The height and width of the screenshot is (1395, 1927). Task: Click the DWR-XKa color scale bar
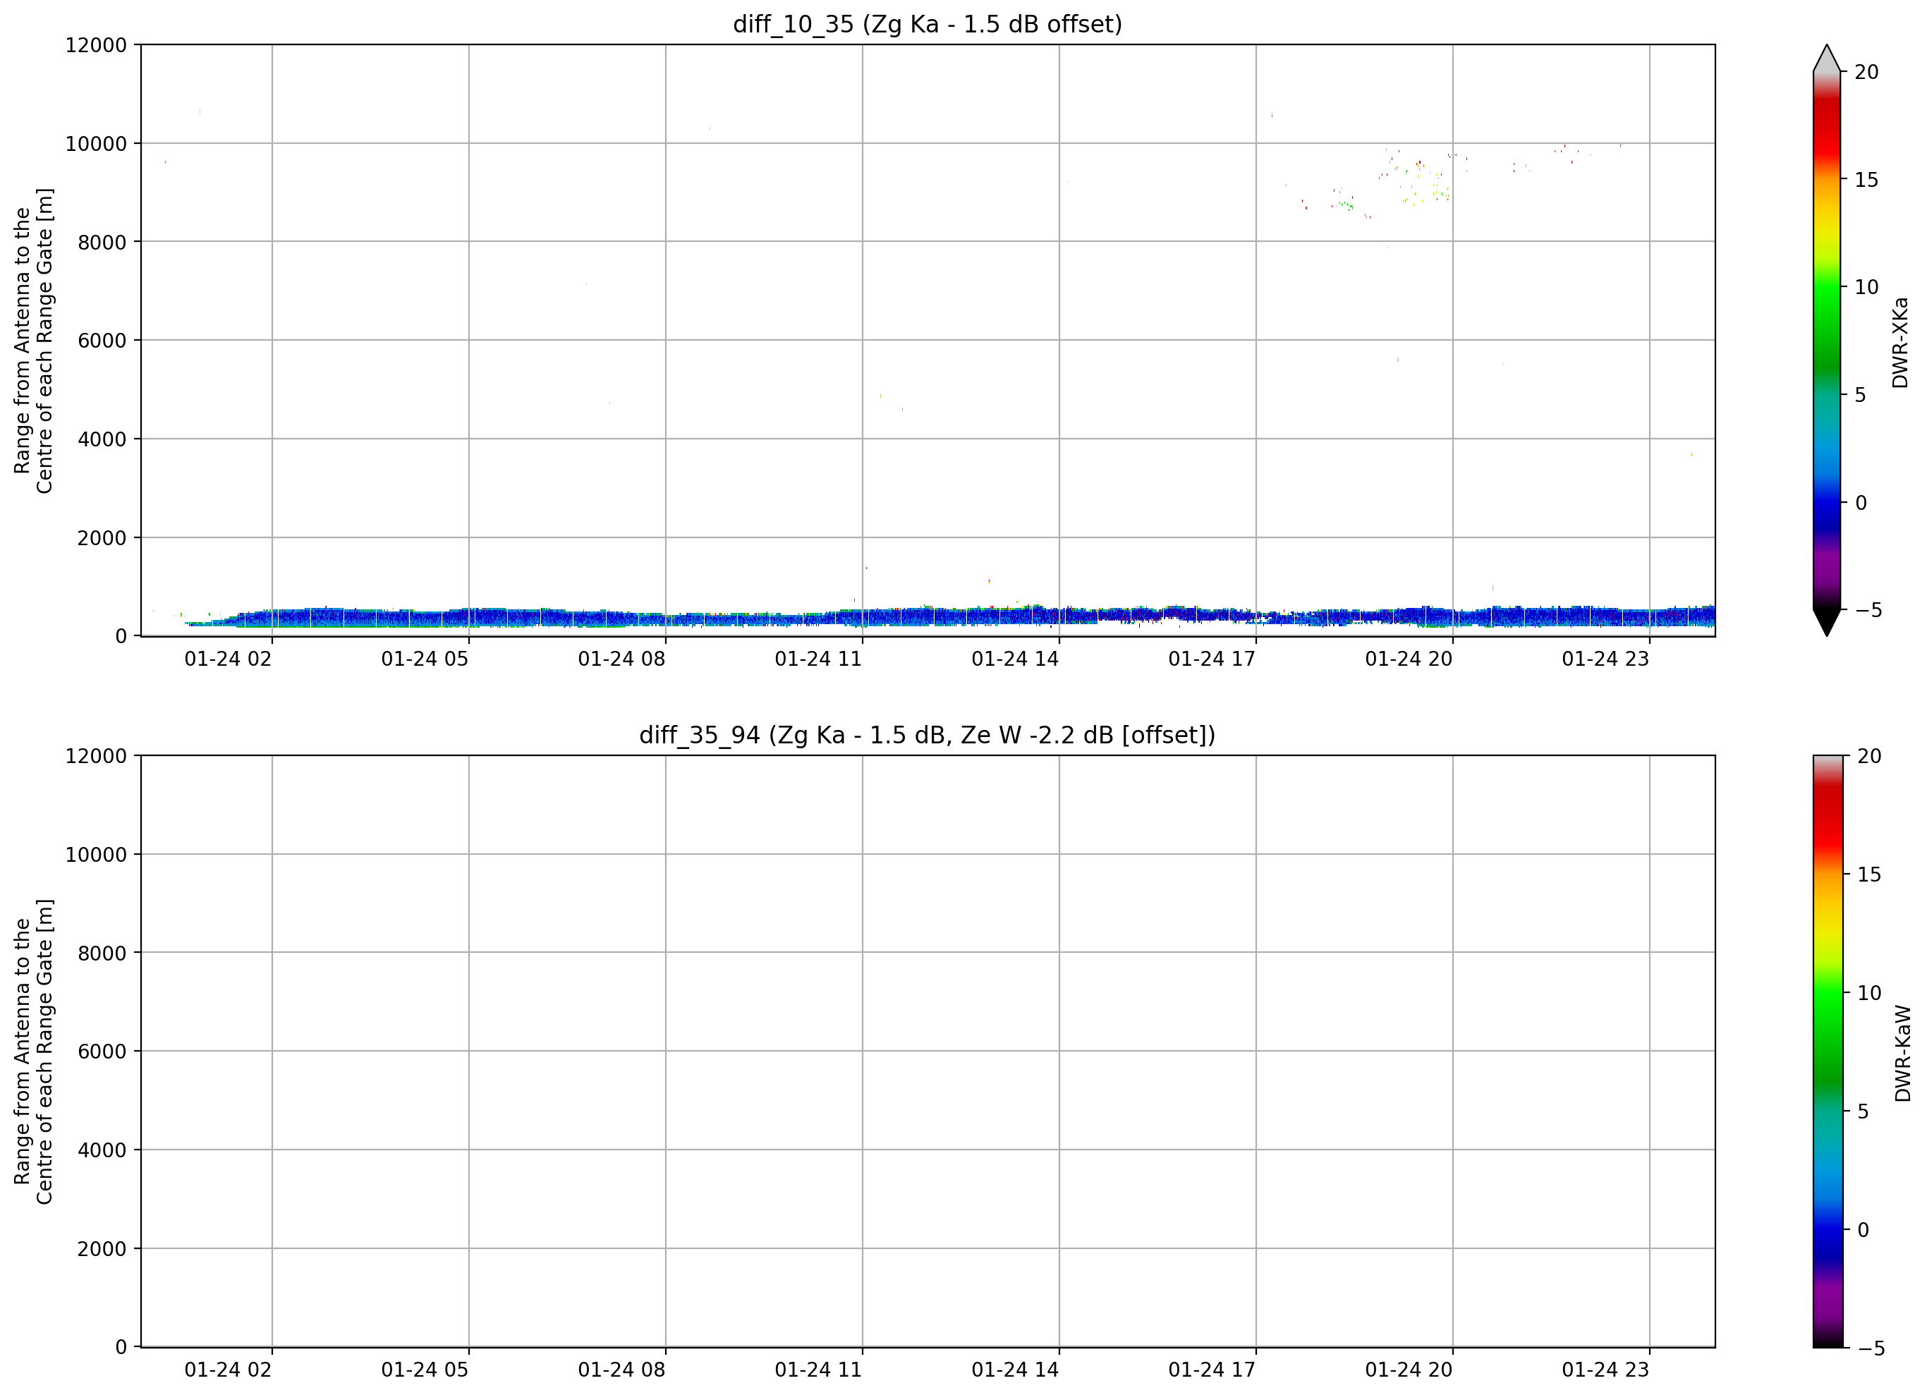(1826, 341)
